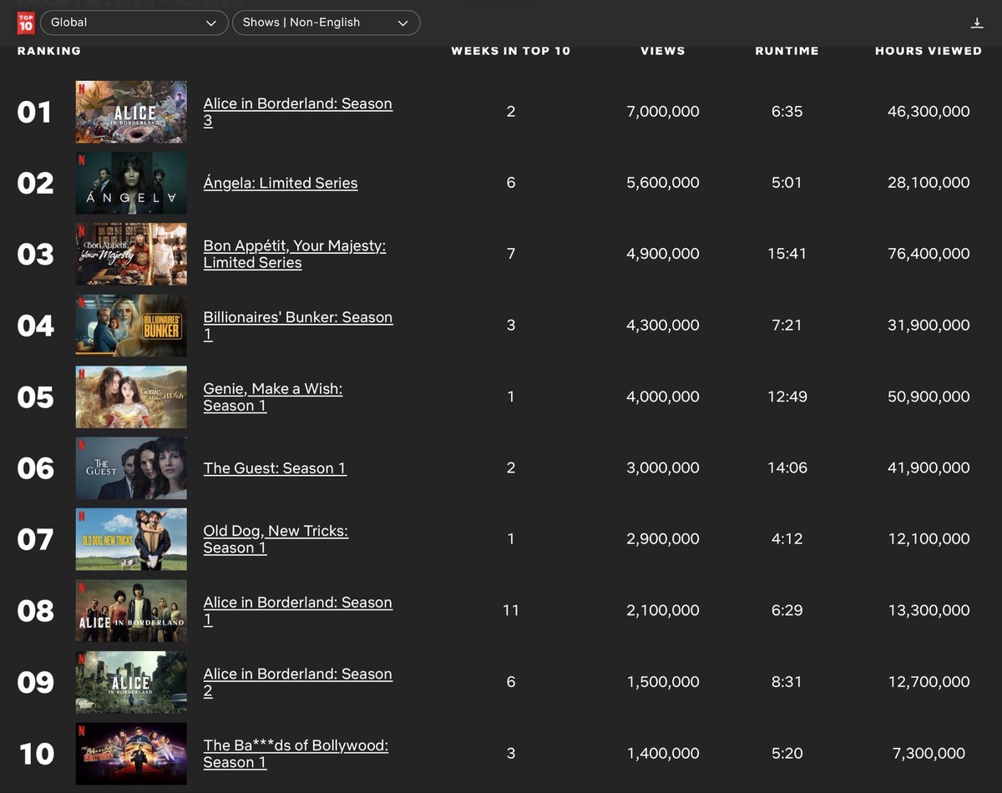
Task: Click the 12:49 runtime value
Action: (787, 396)
